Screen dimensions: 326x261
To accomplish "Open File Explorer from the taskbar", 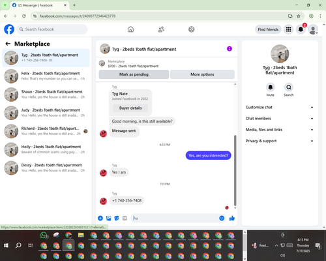I will (81, 236).
